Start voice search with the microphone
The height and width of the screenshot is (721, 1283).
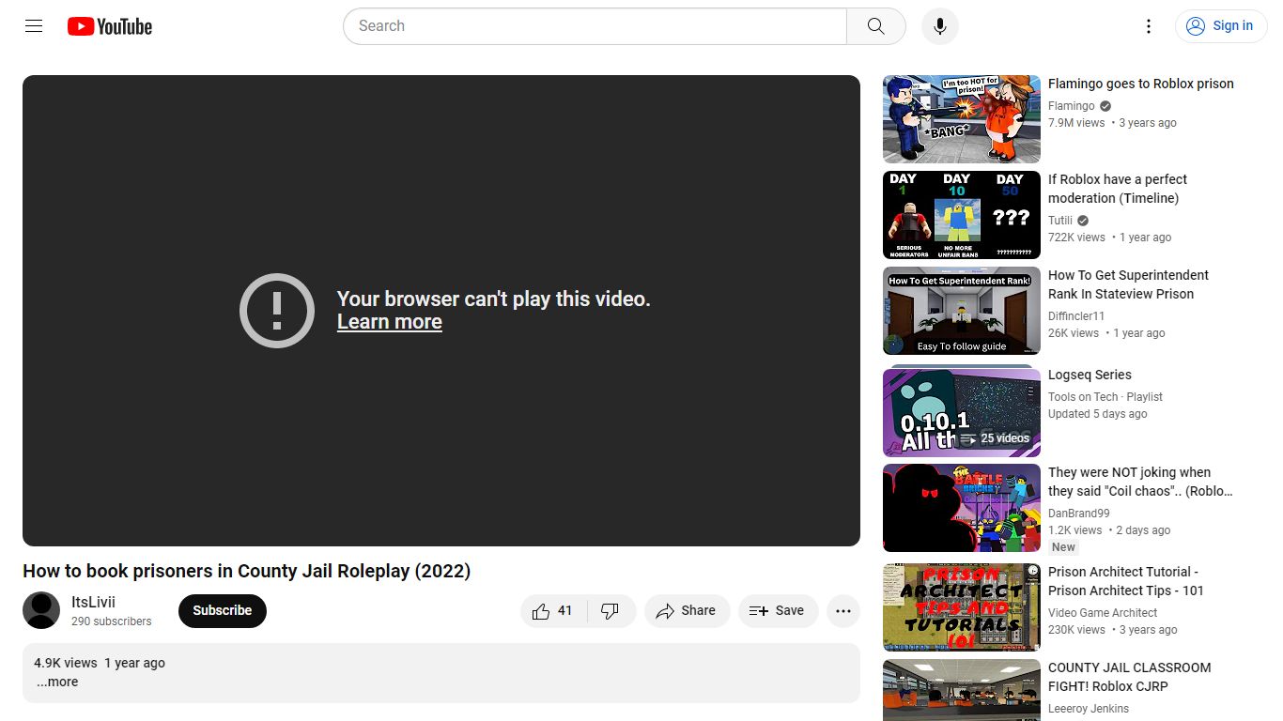click(940, 26)
